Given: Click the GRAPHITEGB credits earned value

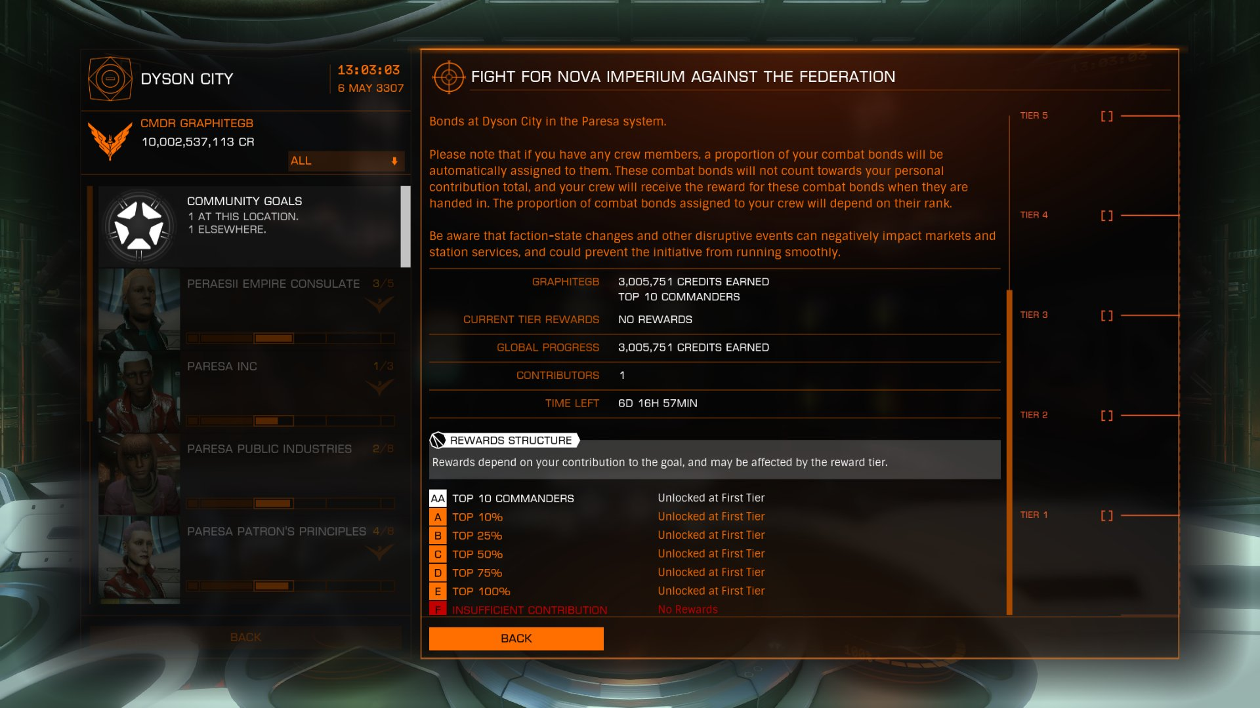Looking at the screenshot, I should [694, 282].
